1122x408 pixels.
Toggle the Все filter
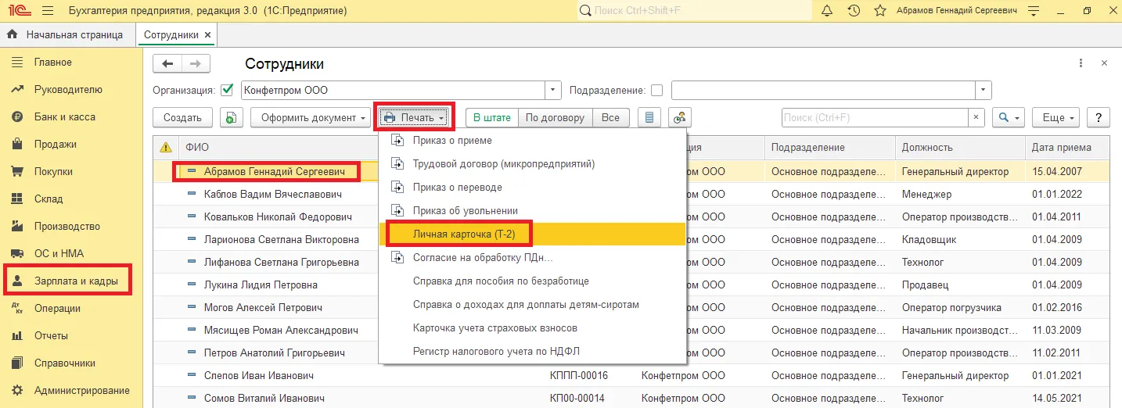[611, 118]
